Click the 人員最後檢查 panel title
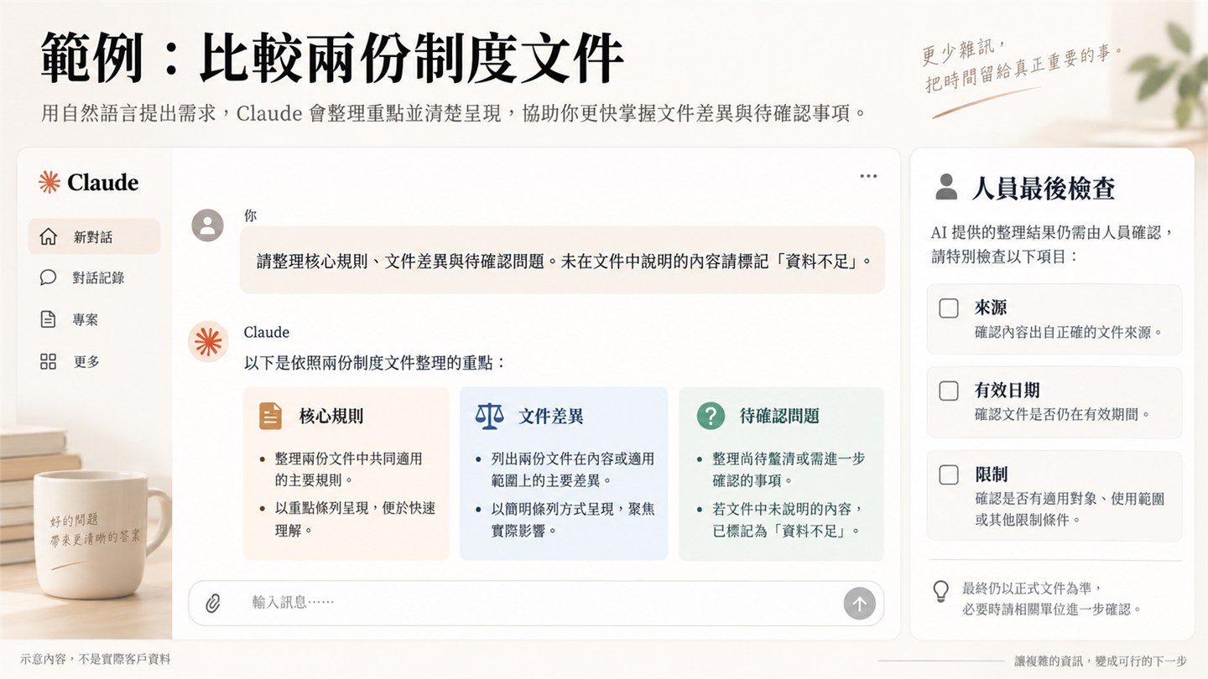This screenshot has height=679, width=1208. (1044, 188)
